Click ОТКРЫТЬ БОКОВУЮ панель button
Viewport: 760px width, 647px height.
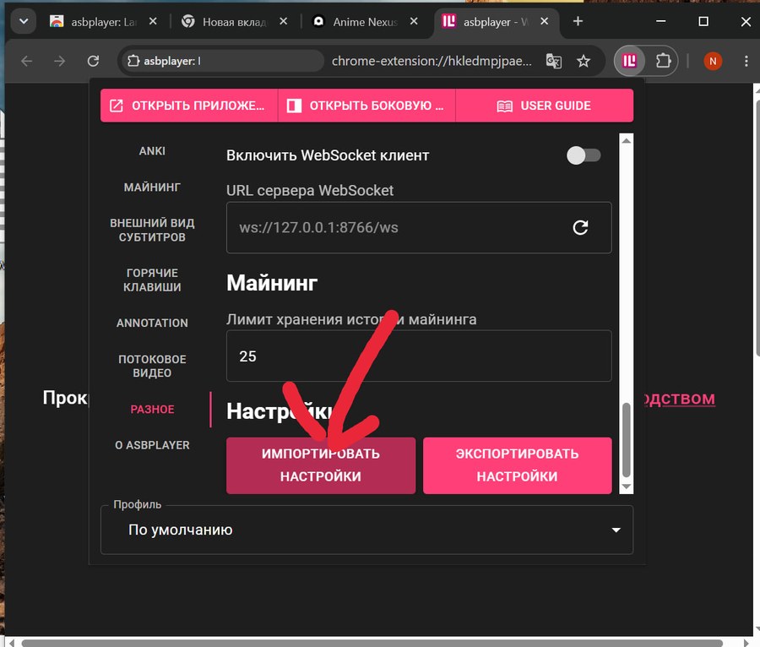366,106
